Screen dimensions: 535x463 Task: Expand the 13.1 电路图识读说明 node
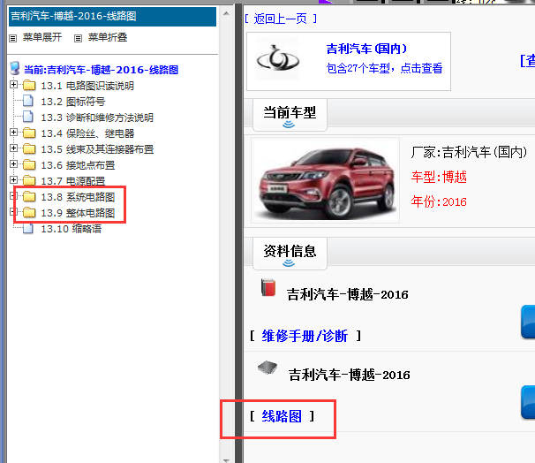[13, 84]
